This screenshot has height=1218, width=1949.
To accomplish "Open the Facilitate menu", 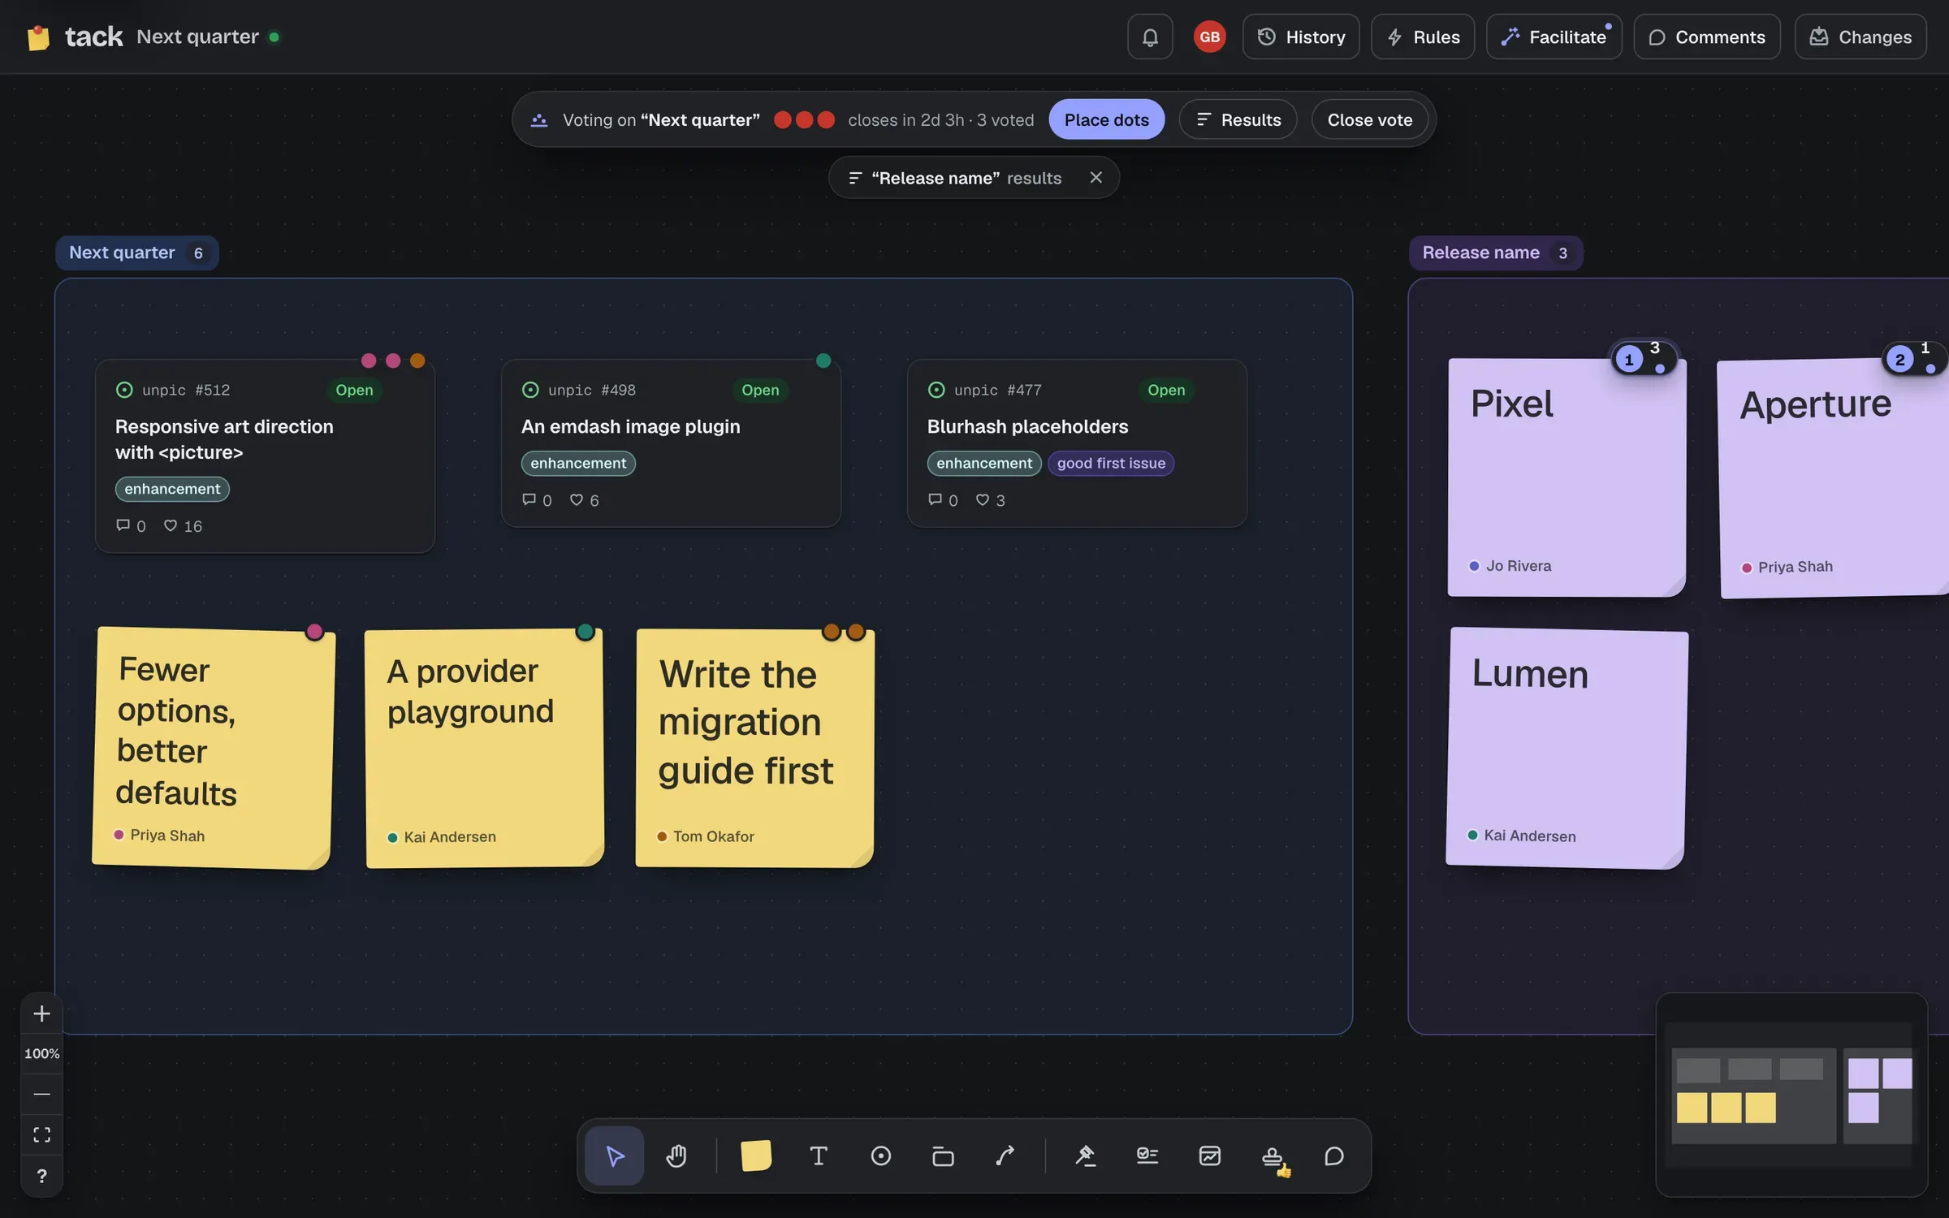I will click(x=1554, y=37).
